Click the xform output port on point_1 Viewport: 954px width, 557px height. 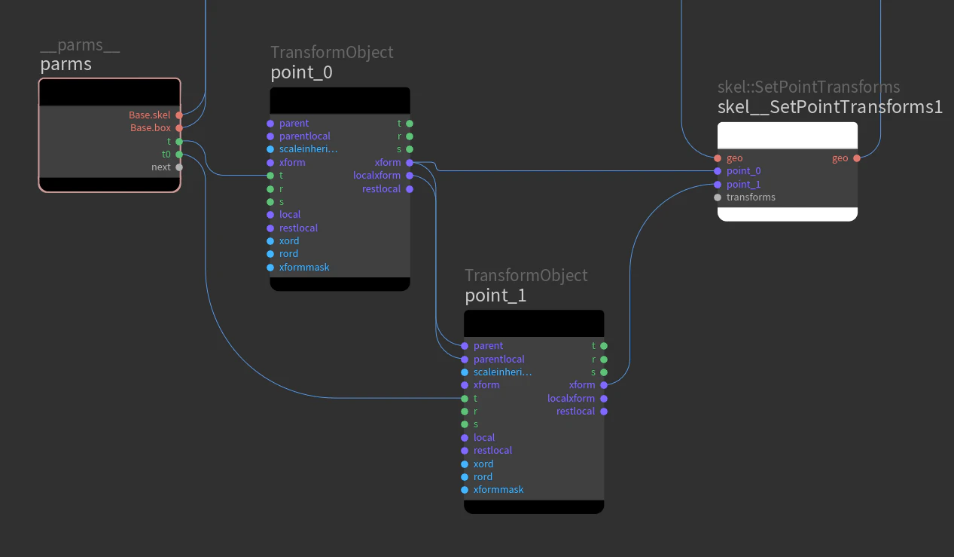604,385
